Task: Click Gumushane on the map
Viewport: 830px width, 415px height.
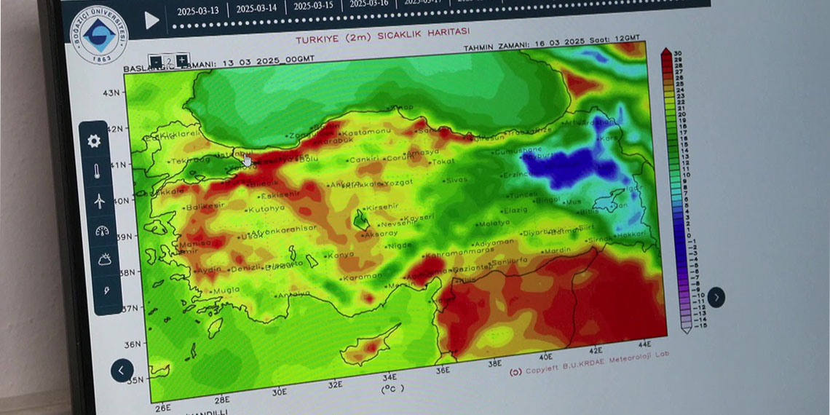Action: click(516, 151)
